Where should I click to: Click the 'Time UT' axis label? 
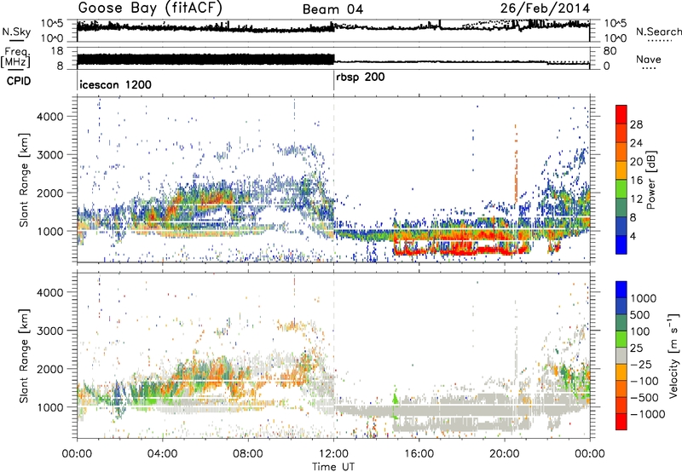tap(333, 467)
